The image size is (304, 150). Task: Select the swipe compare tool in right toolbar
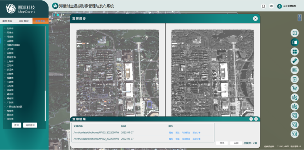295,33
